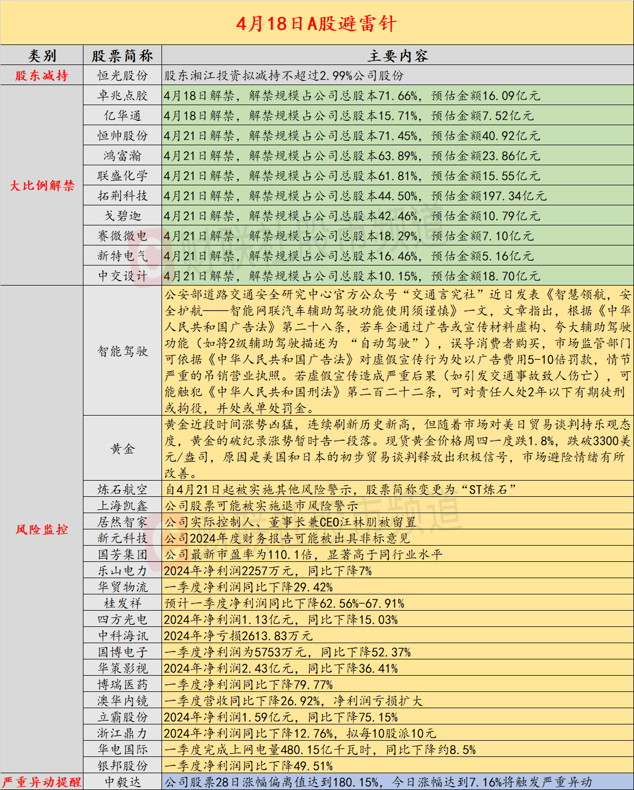Click the 居然智家 stock name cell

pyautogui.click(x=122, y=522)
